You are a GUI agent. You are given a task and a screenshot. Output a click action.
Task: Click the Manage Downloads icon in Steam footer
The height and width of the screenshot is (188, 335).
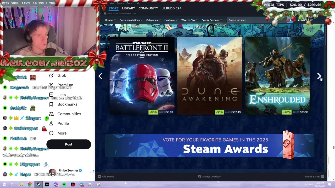pos(199,177)
